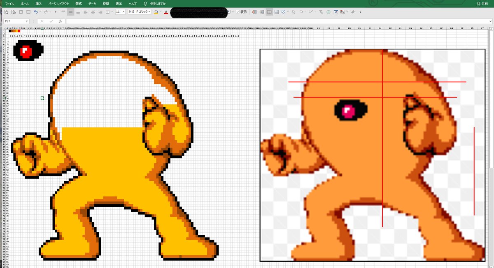Click the sort icon in toolbar
This screenshot has width=494, height=268.
point(336,12)
